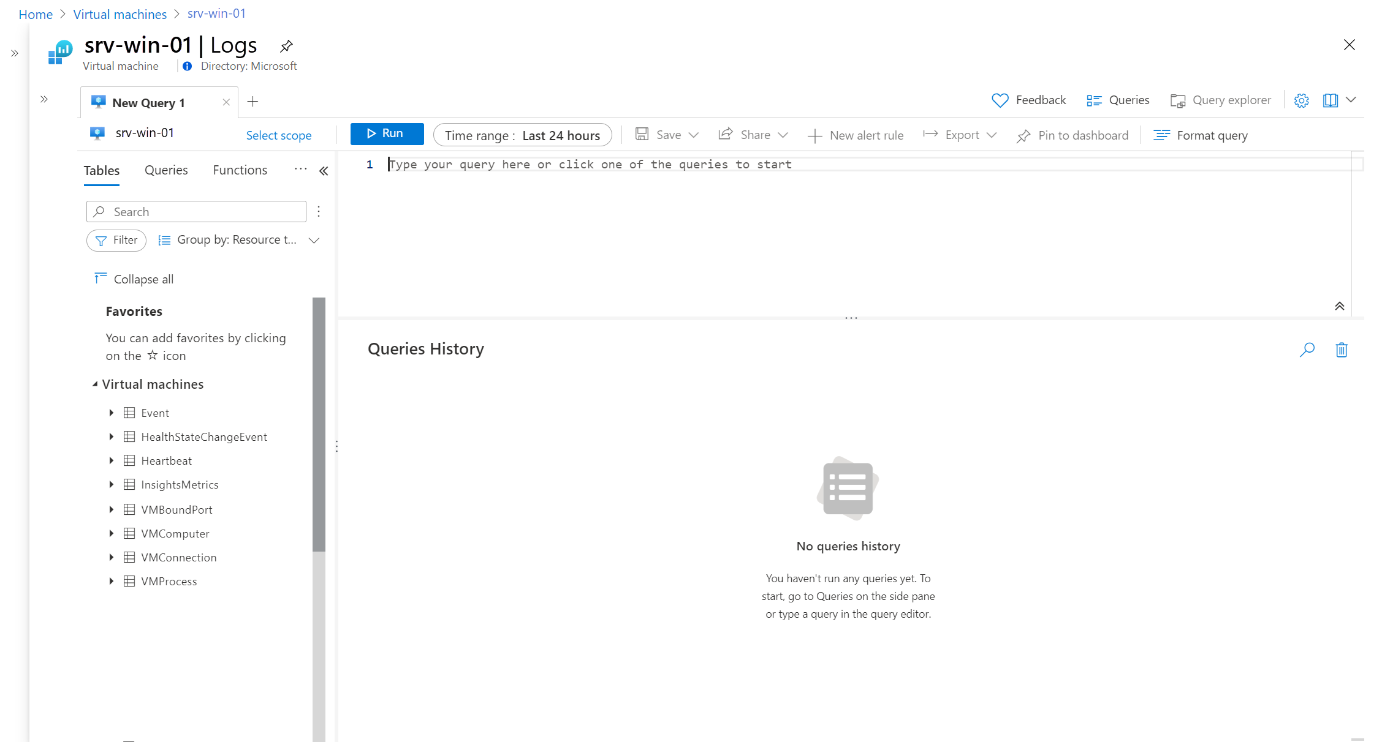Screen dimensions: 1382x742
Task: Open the Time range selector
Action: [x=522, y=135]
